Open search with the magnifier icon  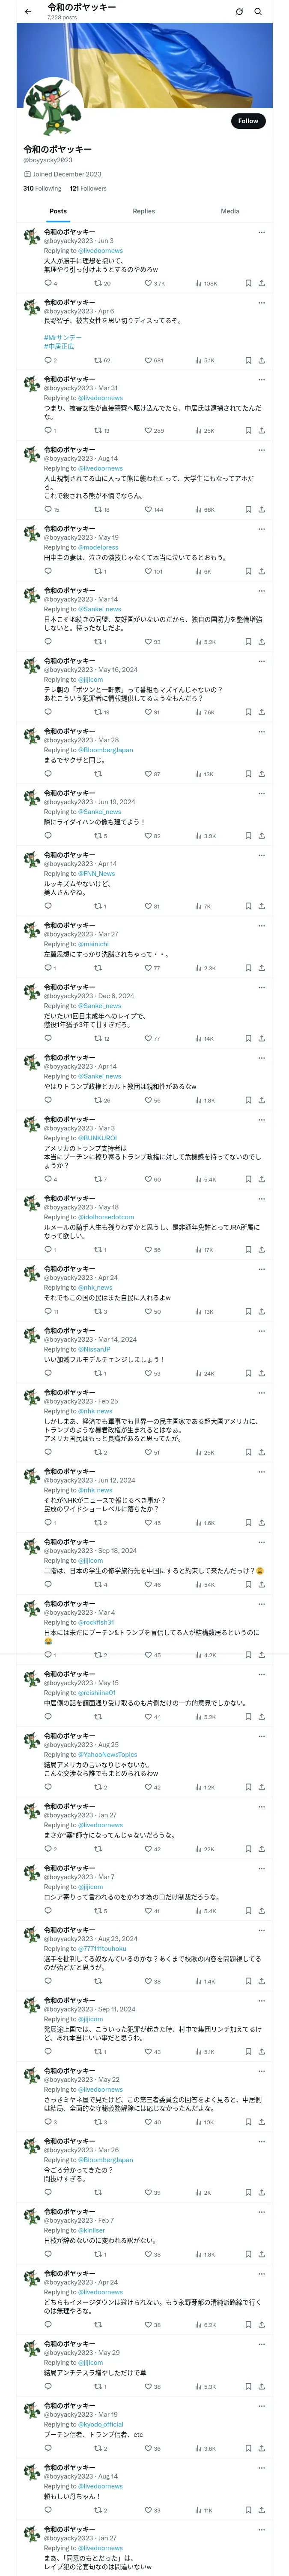click(x=258, y=12)
